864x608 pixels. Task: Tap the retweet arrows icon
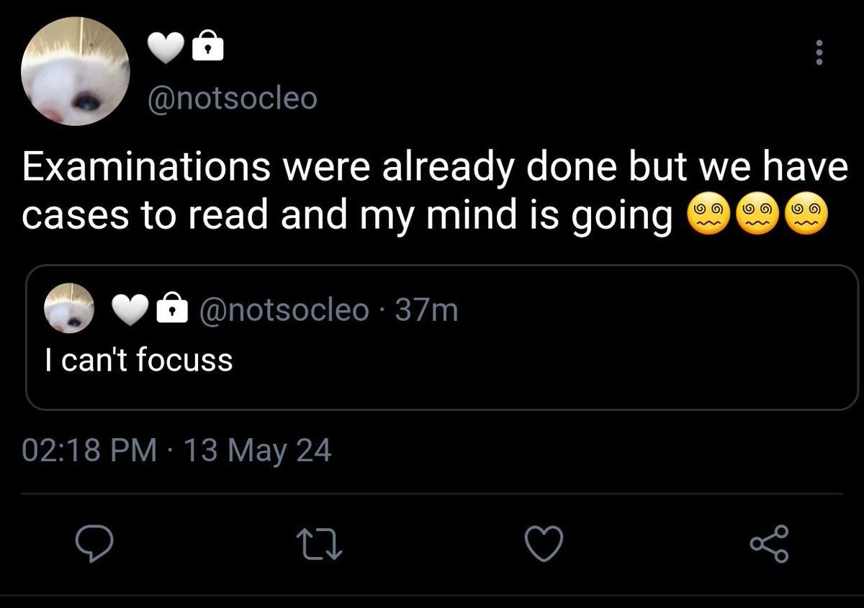(318, 545)
